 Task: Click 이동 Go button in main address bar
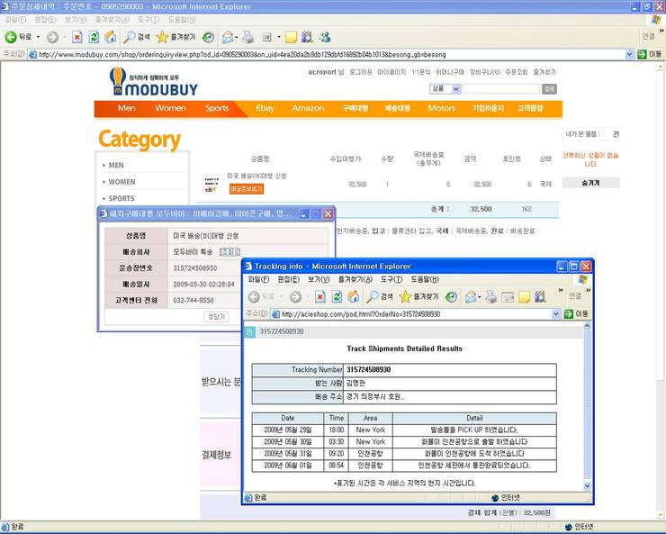(x=650, y=54)
